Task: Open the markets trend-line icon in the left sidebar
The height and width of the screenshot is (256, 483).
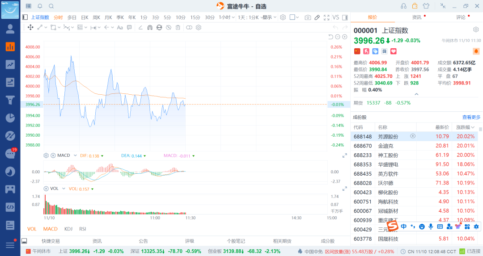Action: (x=10, y=64)
